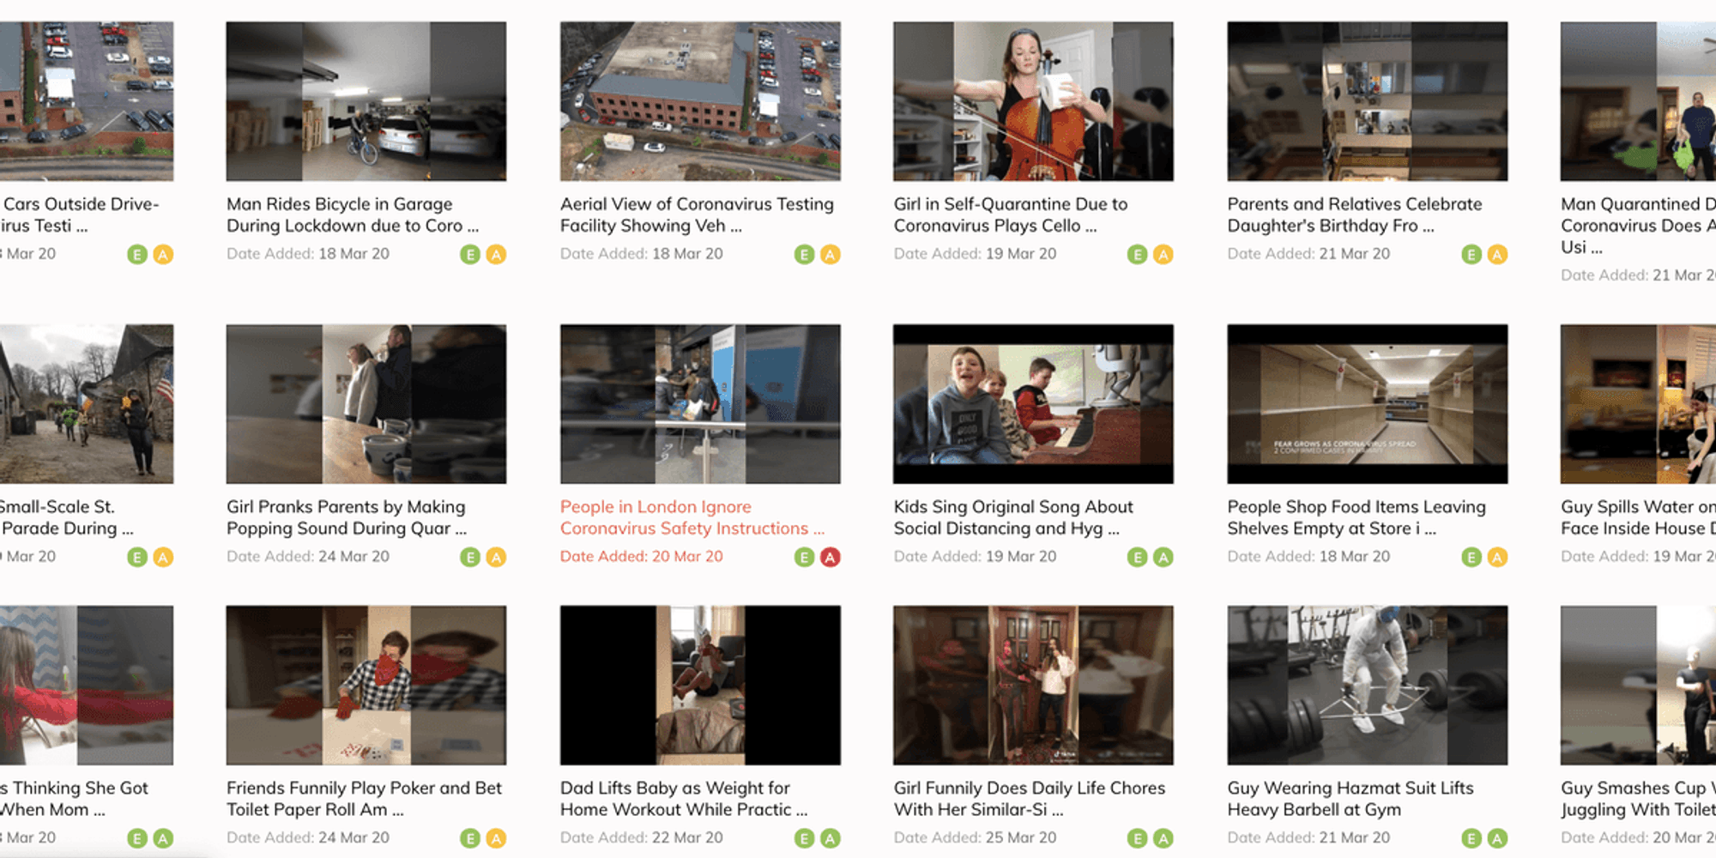Screen dimensions: 1716x858
Task: Click yellow A badge under Empty Shelves video
Action: click(x=1497, y=558)
